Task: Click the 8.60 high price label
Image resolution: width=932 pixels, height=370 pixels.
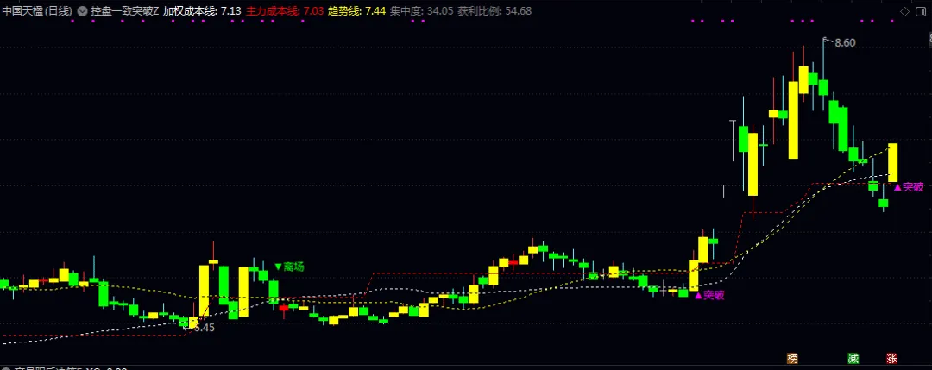Action: (845, 43)
